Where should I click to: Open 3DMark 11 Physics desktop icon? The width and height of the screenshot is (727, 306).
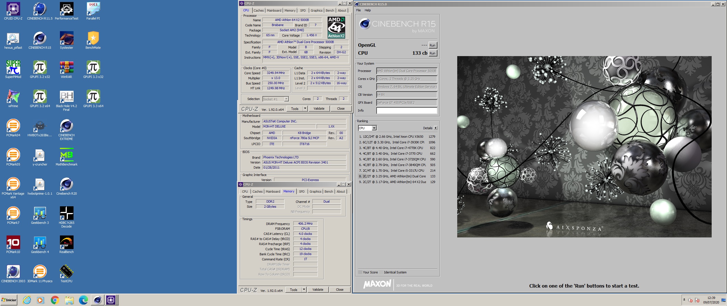(40, 274)
